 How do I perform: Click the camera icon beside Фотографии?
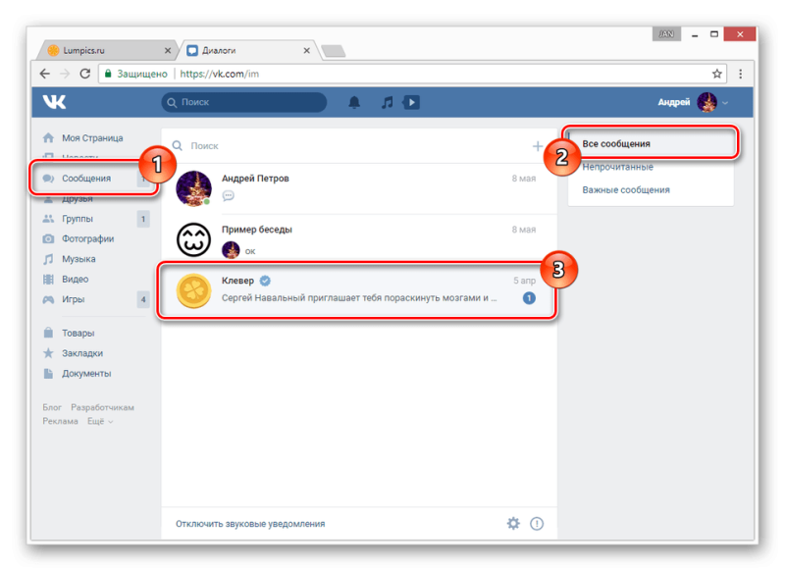click(48, 238)
